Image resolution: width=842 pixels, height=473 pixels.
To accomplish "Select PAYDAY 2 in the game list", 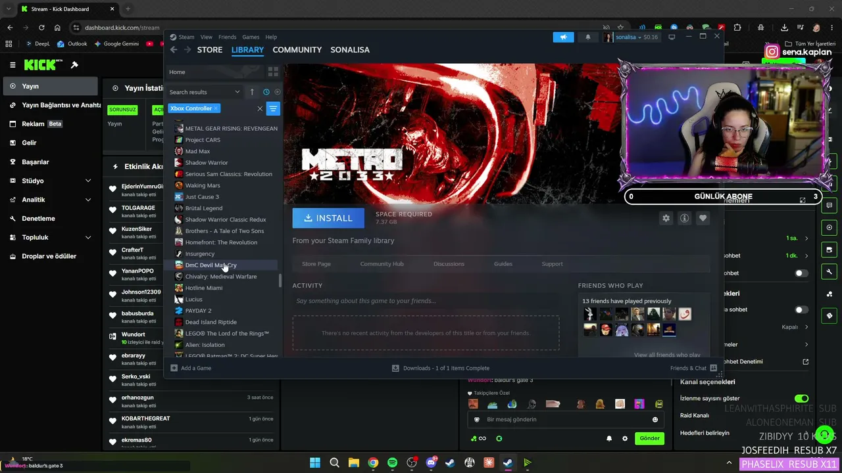I will click(x=198, y=311).
